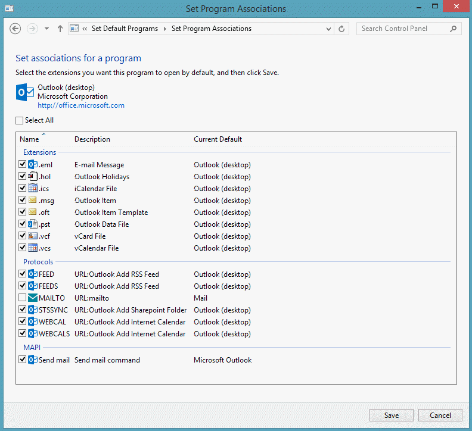Click the Outlook icon beside Send mail

coord(33,360)
